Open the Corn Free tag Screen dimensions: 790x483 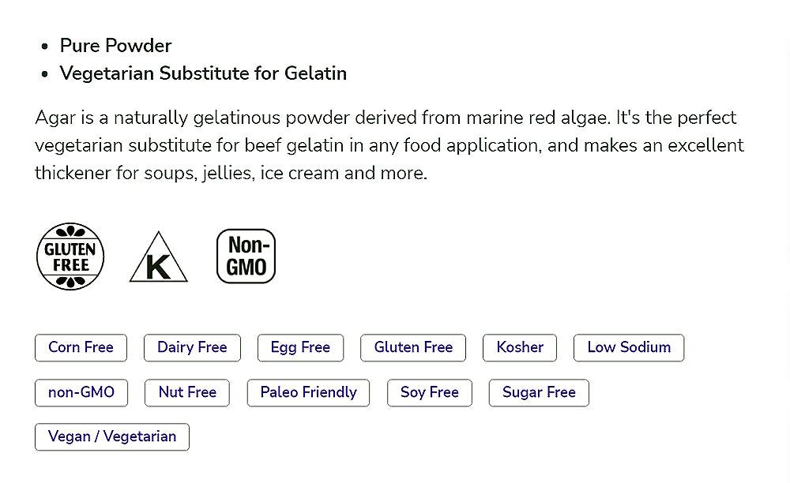81,347
